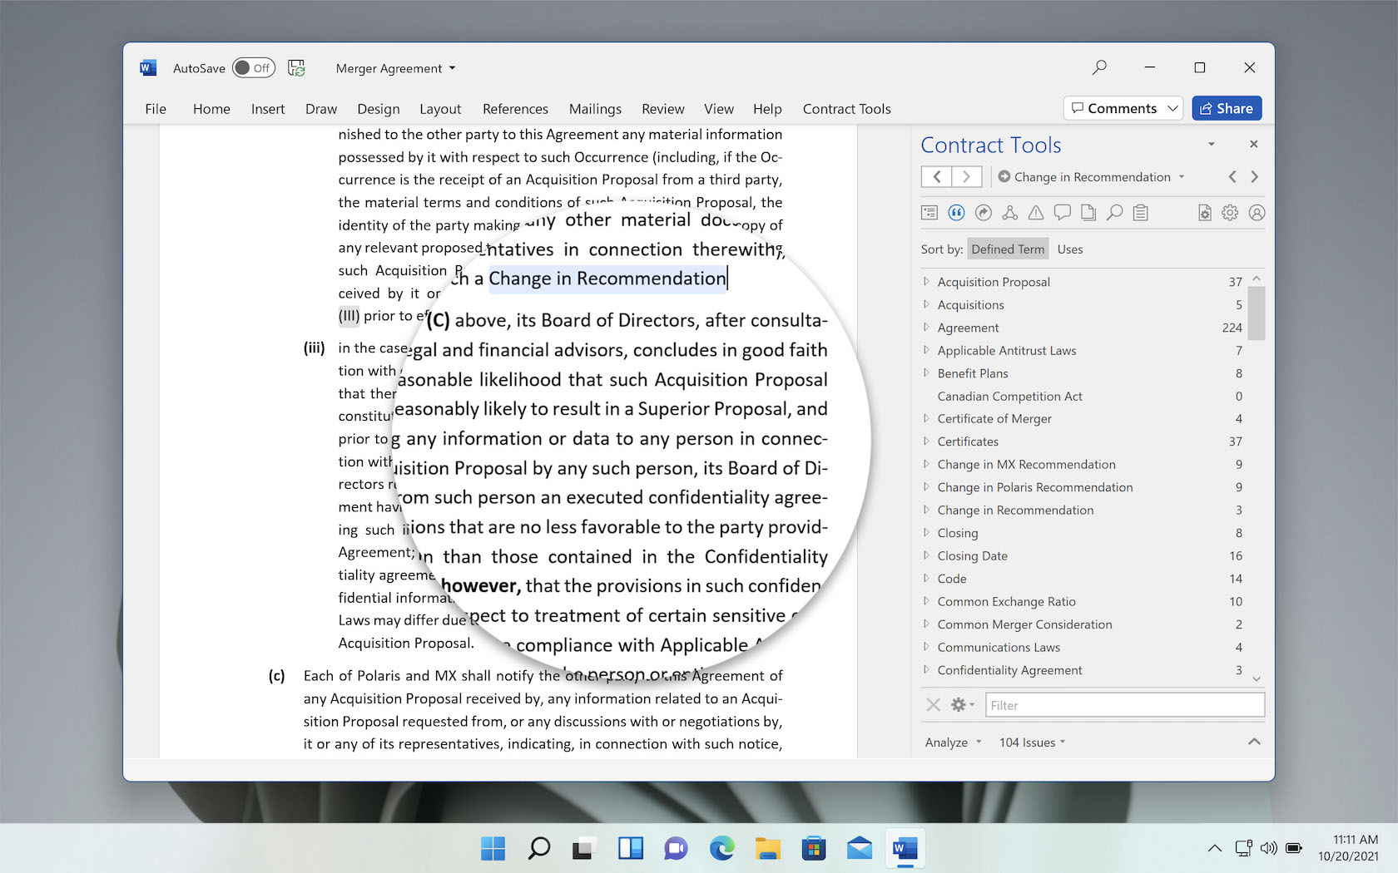Select Change in Polaris Recommendation term

coord(1035,487)
